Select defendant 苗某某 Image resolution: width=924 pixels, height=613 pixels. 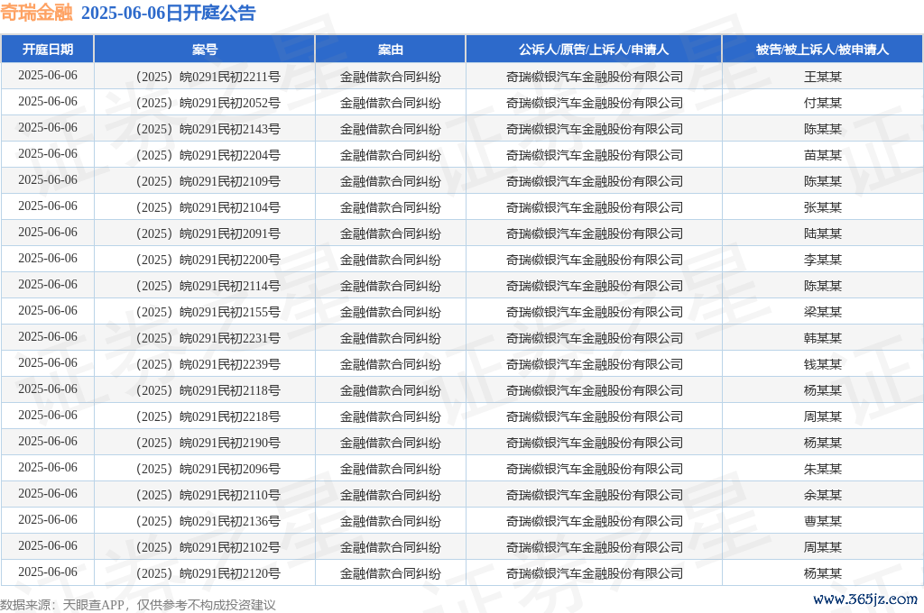point(823,155)
